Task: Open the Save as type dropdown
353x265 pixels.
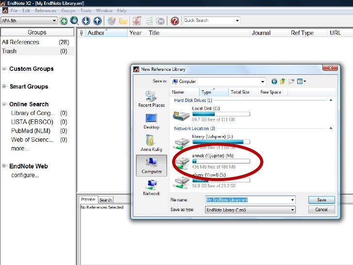Action: coord(250,210)
